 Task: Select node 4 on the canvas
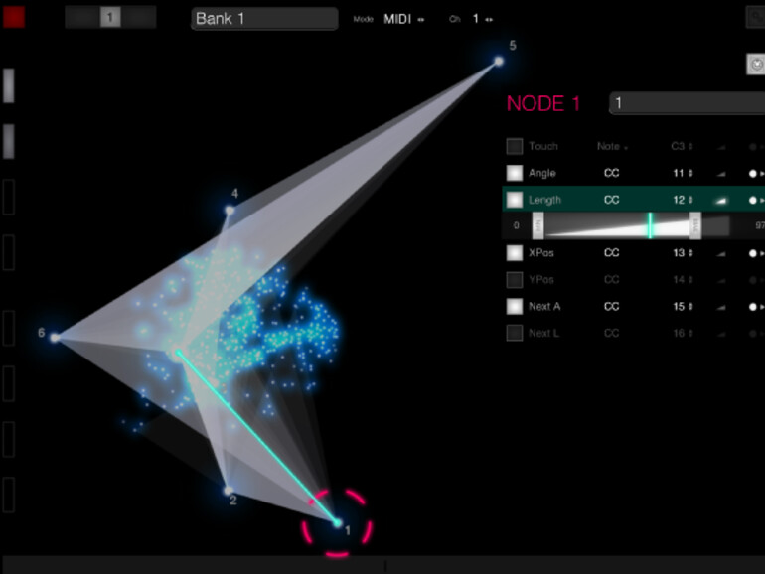[x=229, y=211]
